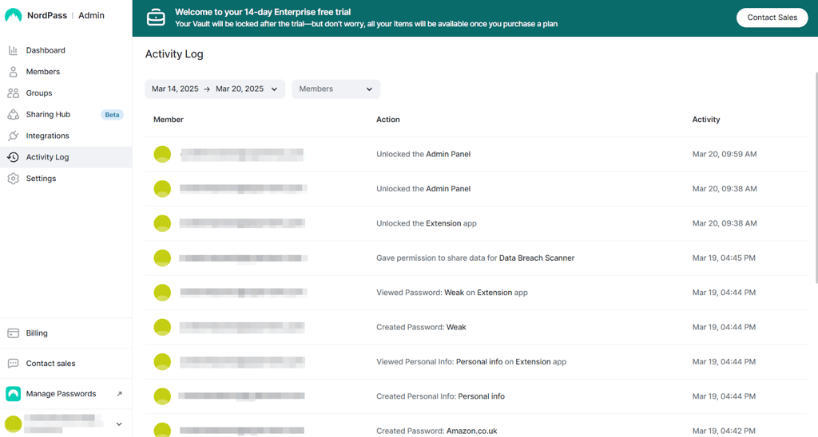Screen dimensions: 818x437
Task: Click "Unlocked the Extension app" action
Action: [427, 223]
